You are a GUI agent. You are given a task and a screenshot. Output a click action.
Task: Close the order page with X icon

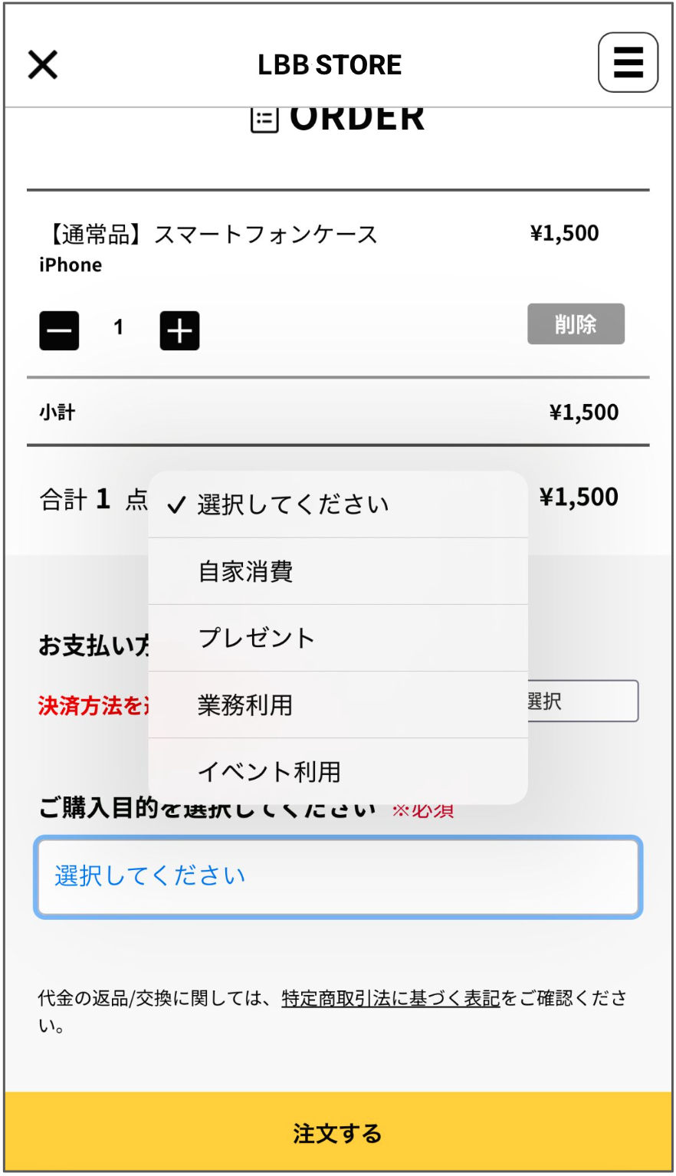[43, 65]
